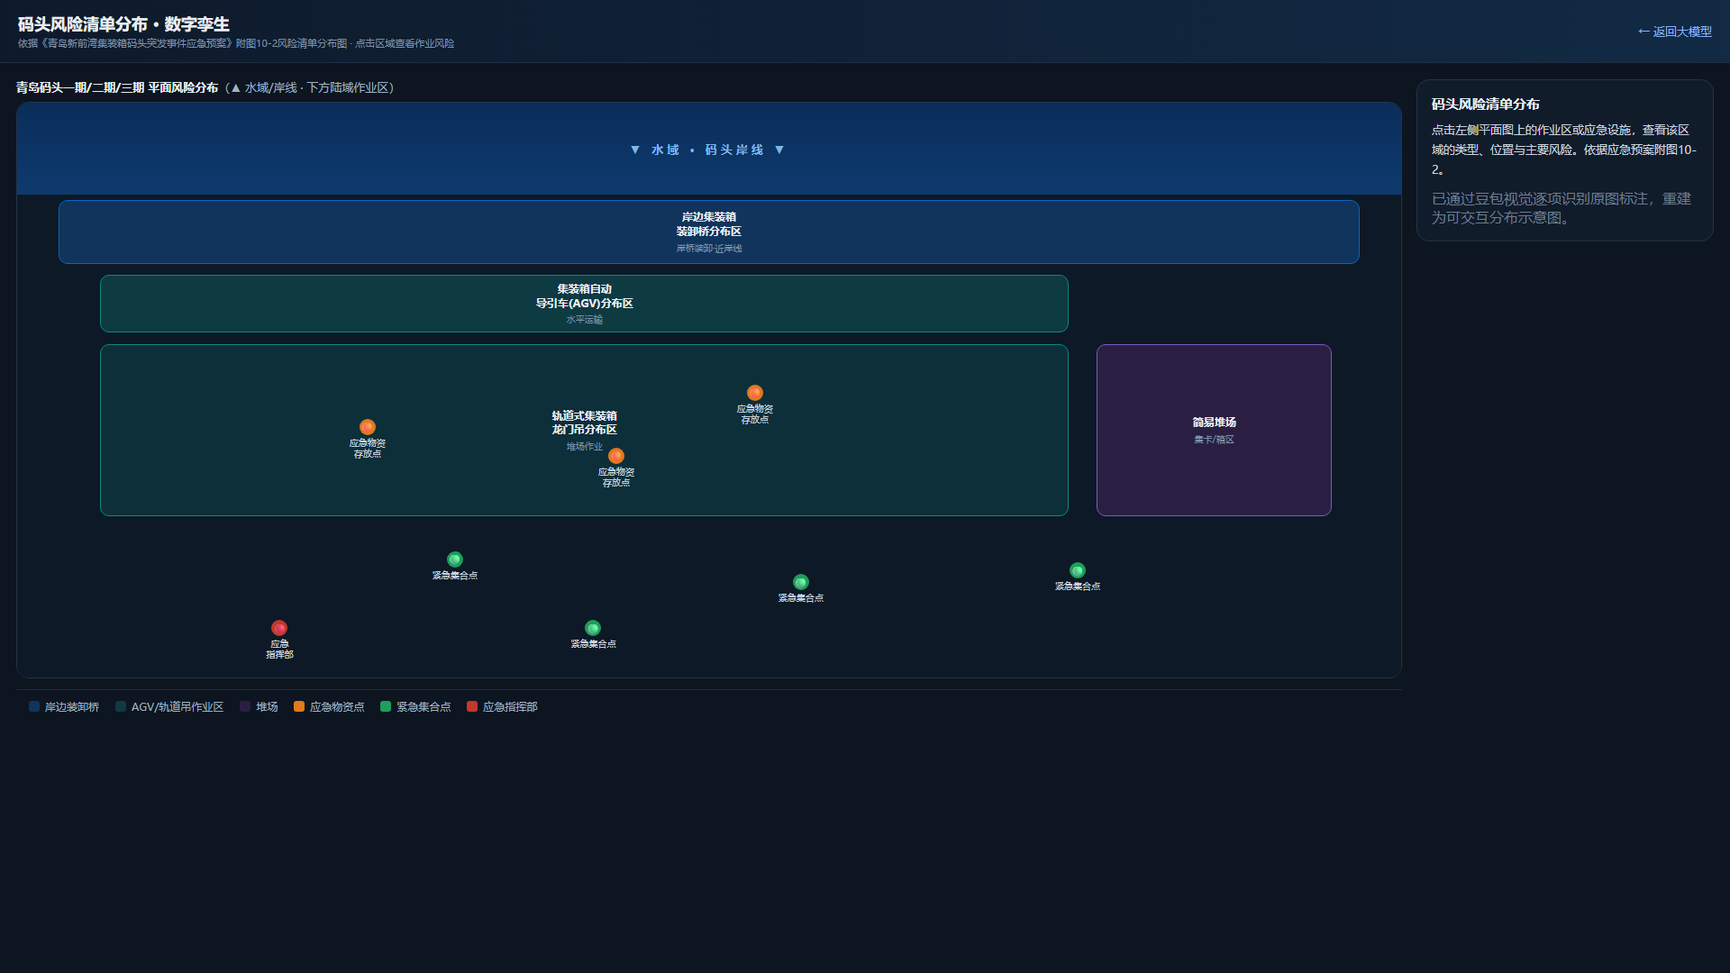Click the orange 应急物资点 legend swatch
The height and width of the screenshot is (973, 1730).
click(299, 706)
